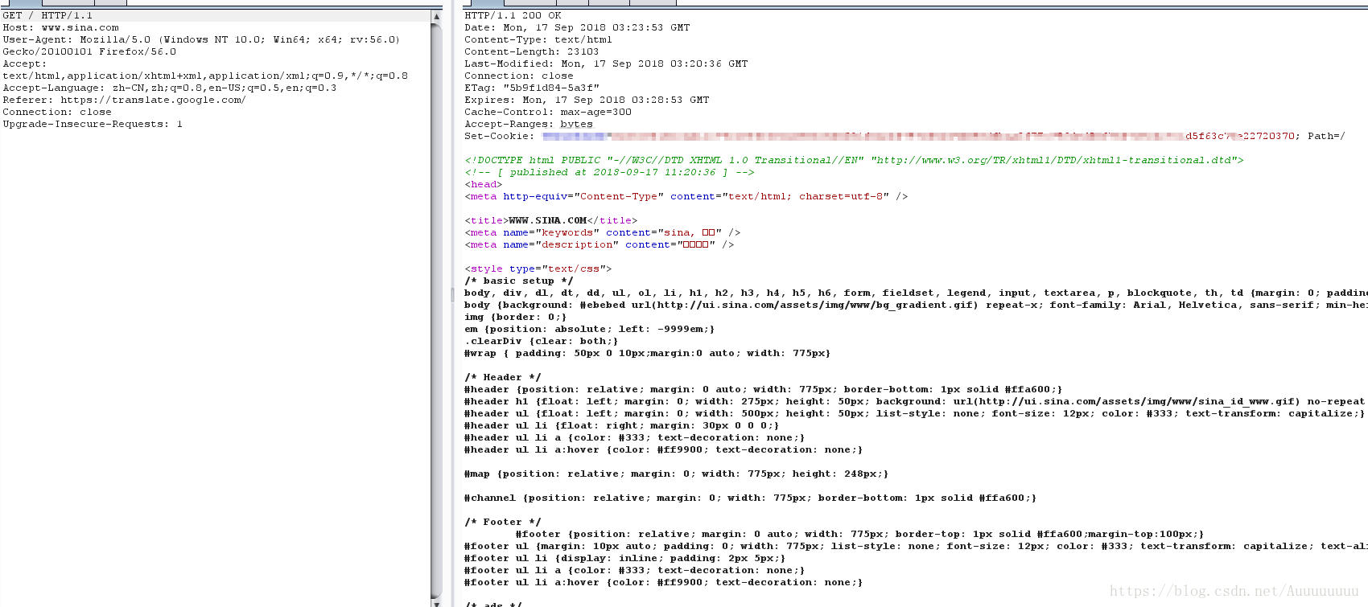Click the '.clearDiv {clear: both;}' line
Image resolution: width=1368 pixels, height=607 pixels.
[x=541, y=341]
